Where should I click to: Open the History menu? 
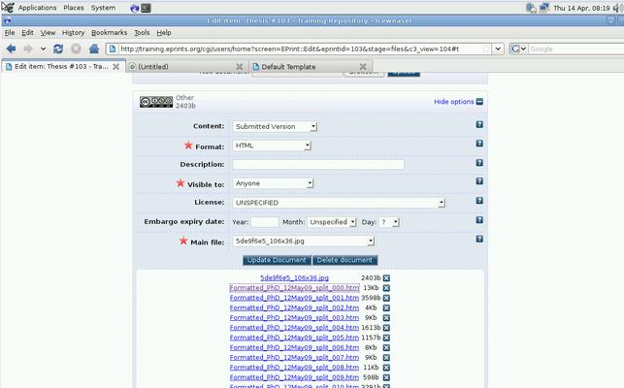tap(73, 33)
